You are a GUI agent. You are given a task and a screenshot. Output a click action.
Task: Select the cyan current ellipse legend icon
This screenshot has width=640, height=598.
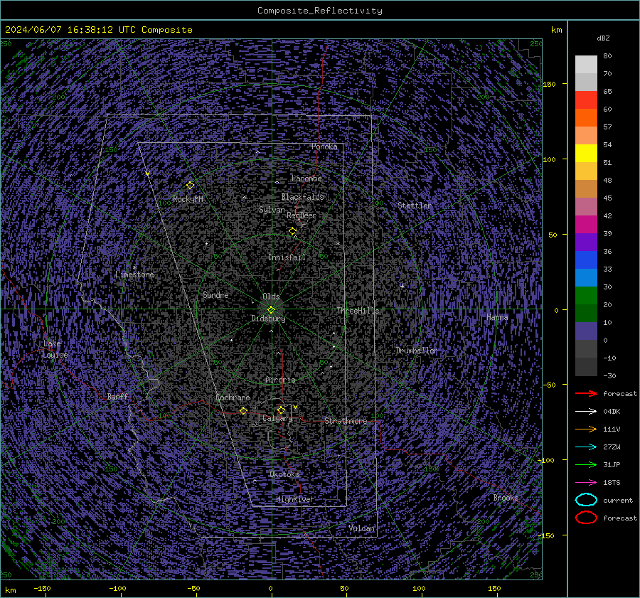point(586,500)
